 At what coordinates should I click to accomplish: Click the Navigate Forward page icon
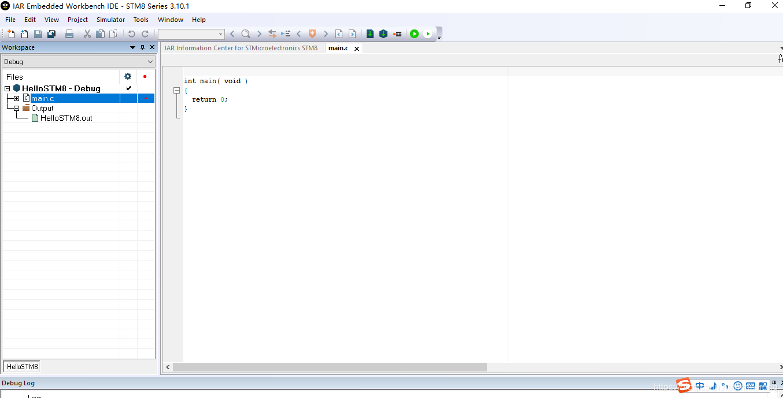tap(352, 34)
